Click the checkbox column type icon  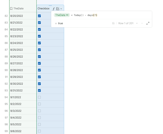[x=58, y=9]
